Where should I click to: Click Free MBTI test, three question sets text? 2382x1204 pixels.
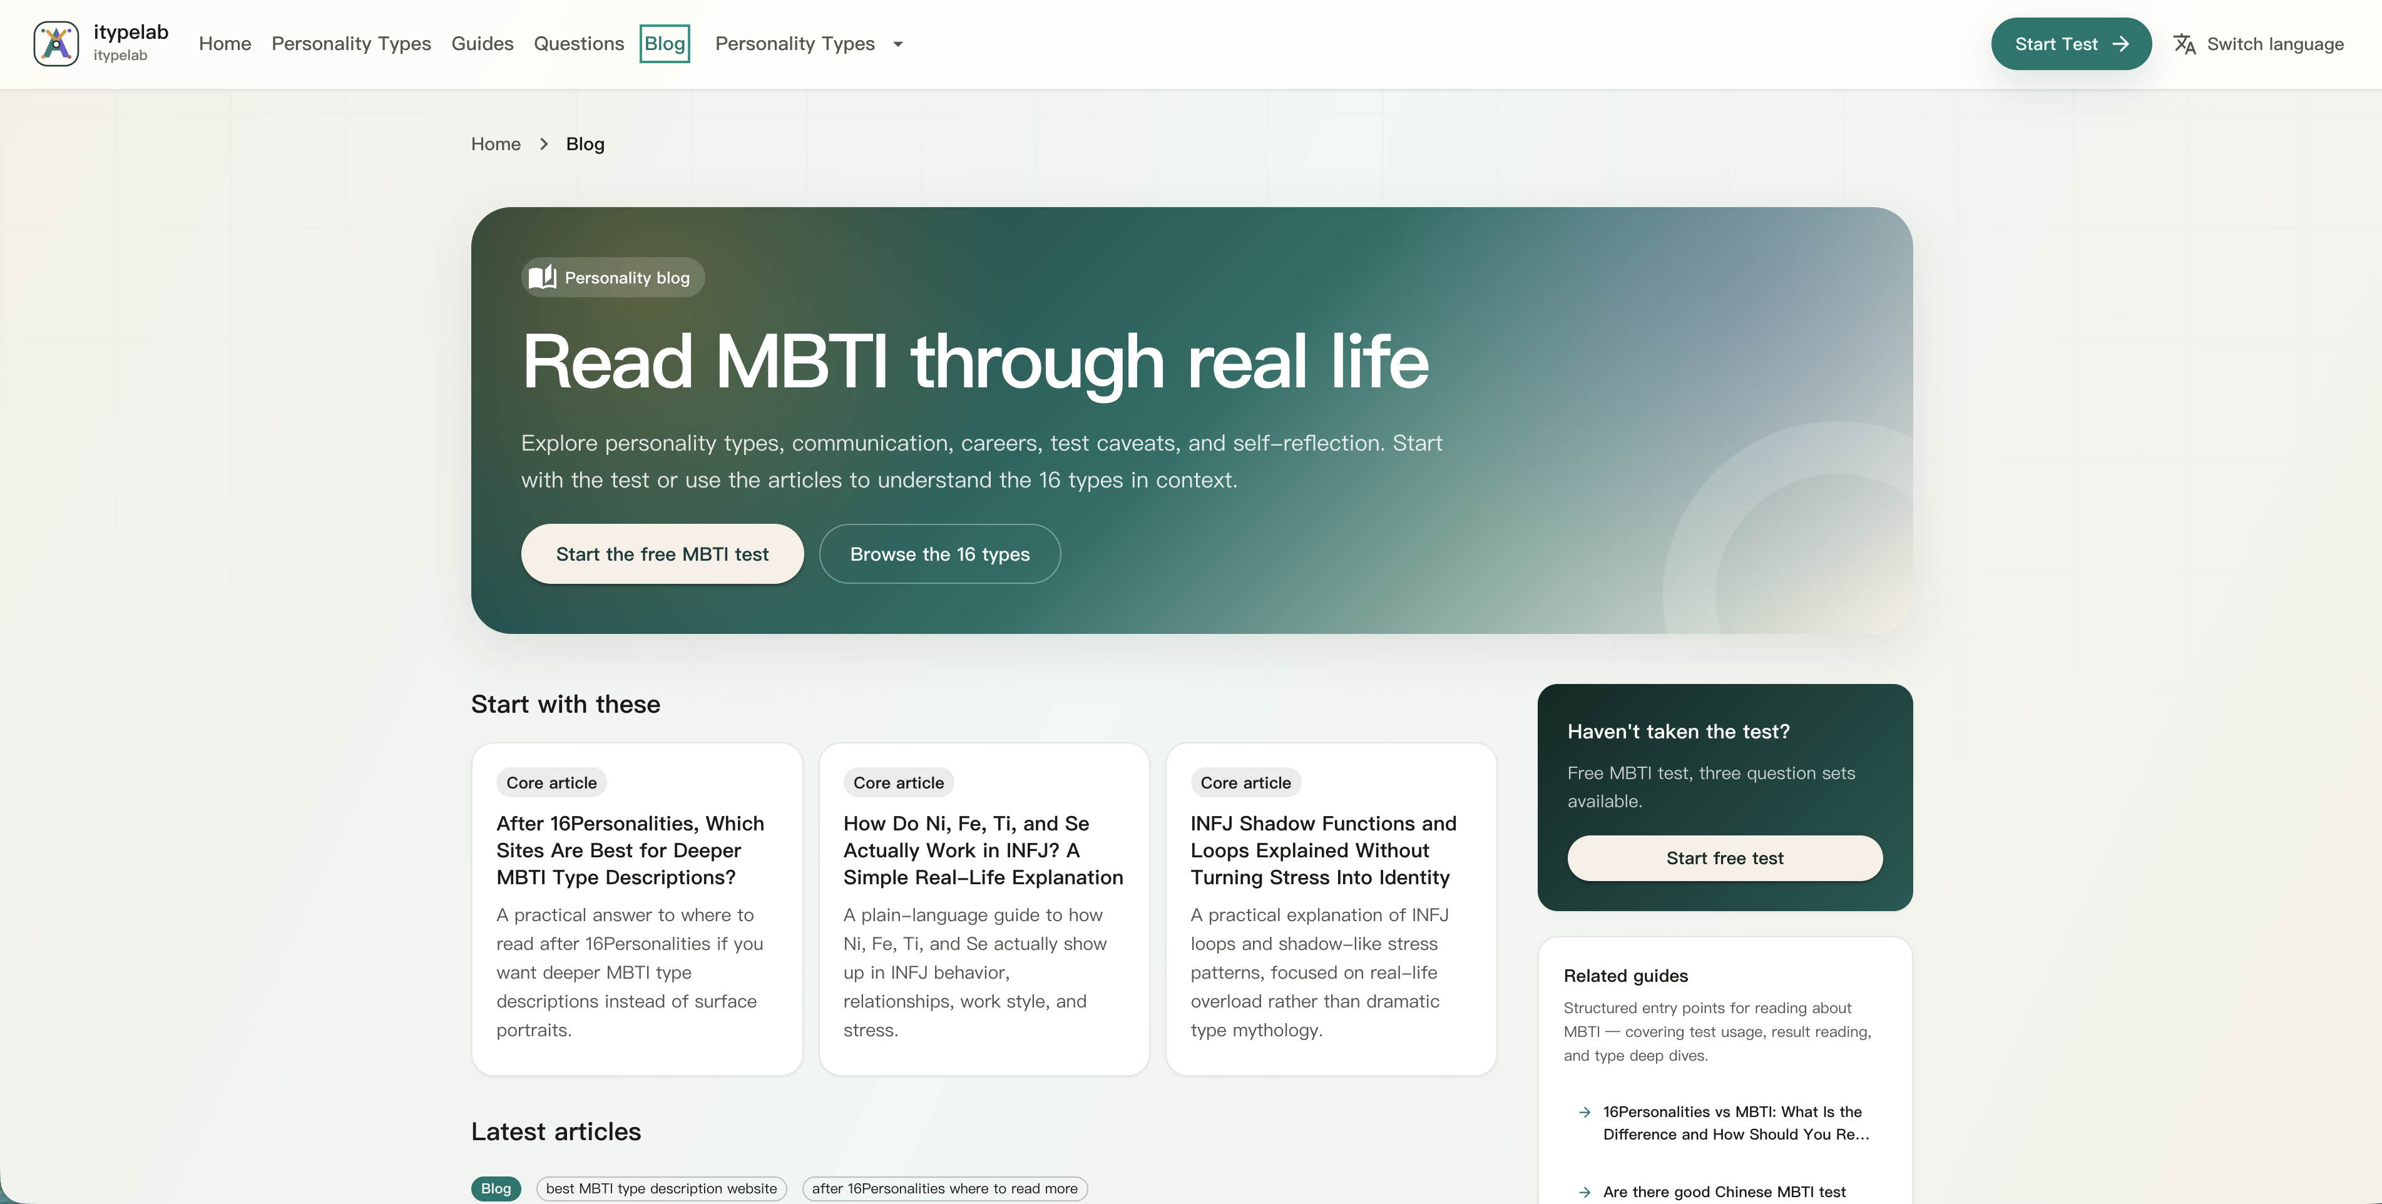(x=1710, y=788)
